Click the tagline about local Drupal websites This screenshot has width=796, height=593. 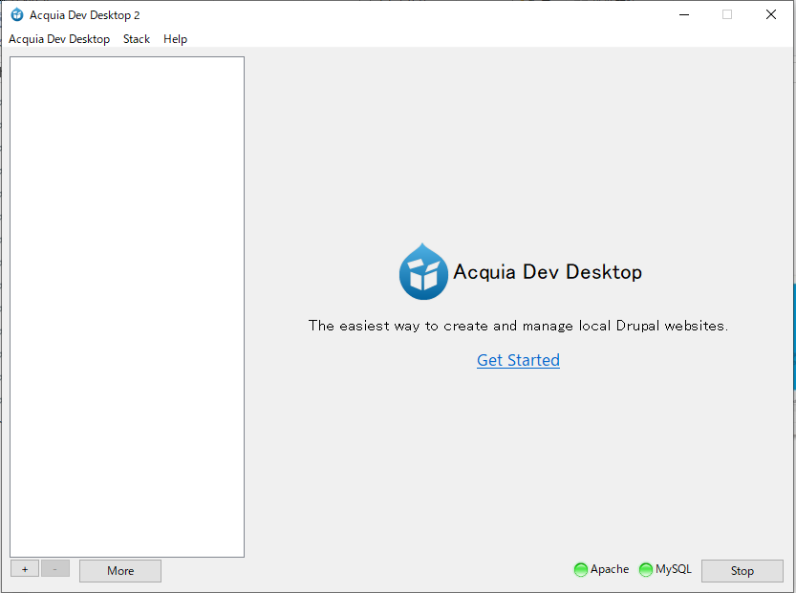click(x=518, y=326)
